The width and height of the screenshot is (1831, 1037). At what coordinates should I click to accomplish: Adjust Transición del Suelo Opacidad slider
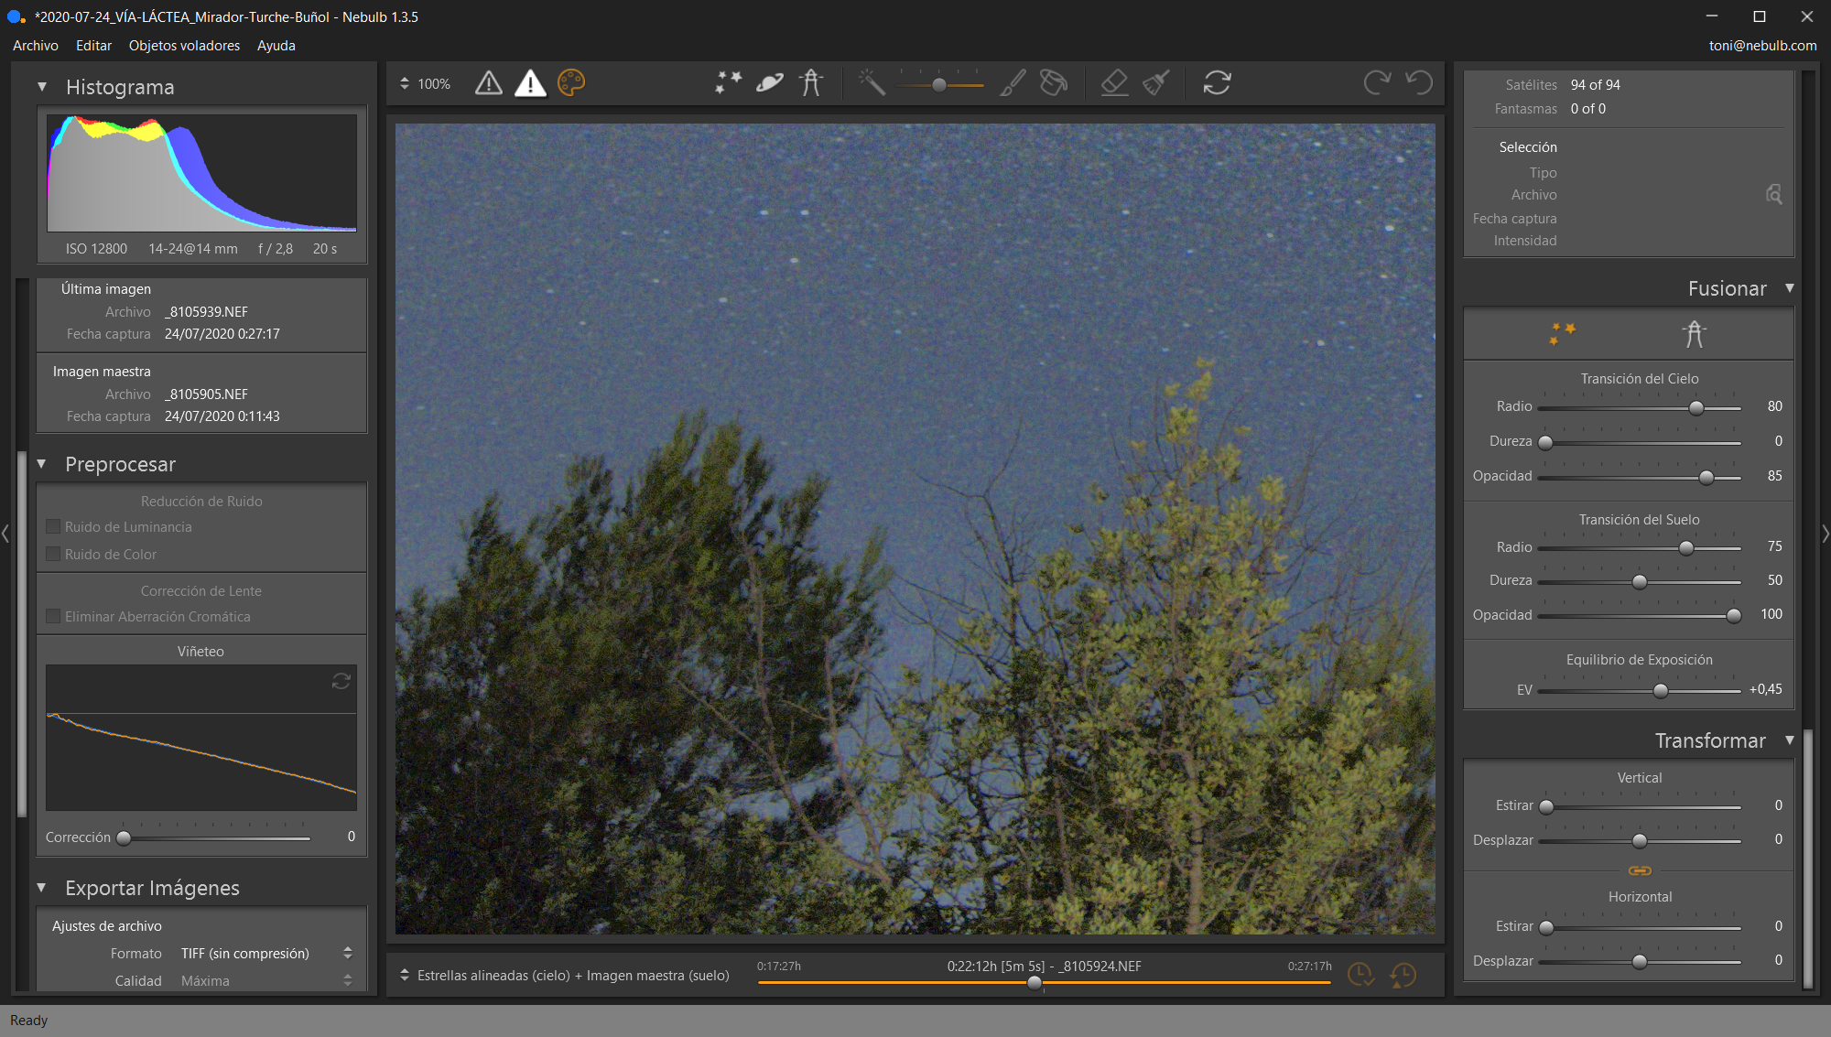point(1734,615)
